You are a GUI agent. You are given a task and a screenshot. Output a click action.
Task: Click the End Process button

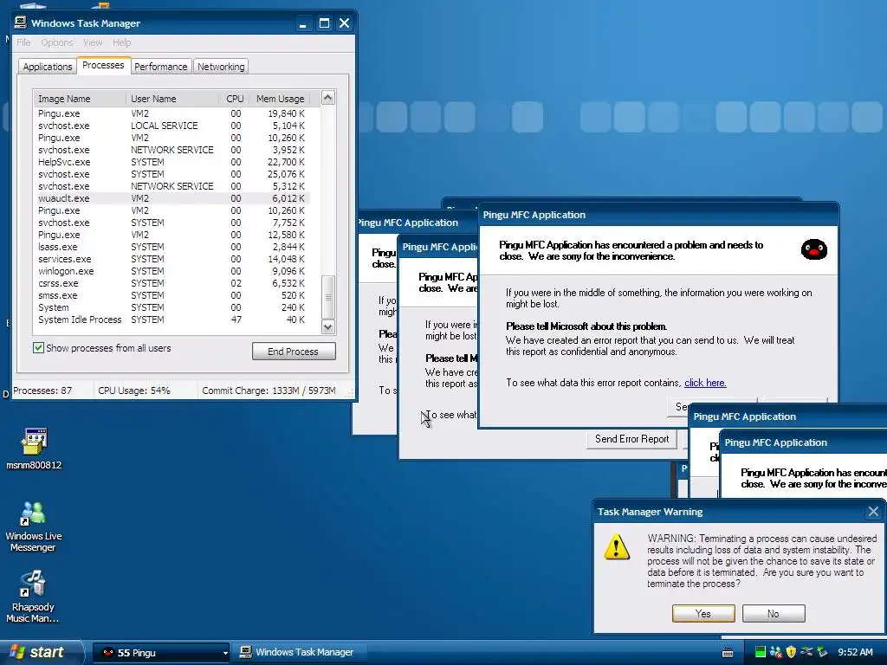click(294, 352)
